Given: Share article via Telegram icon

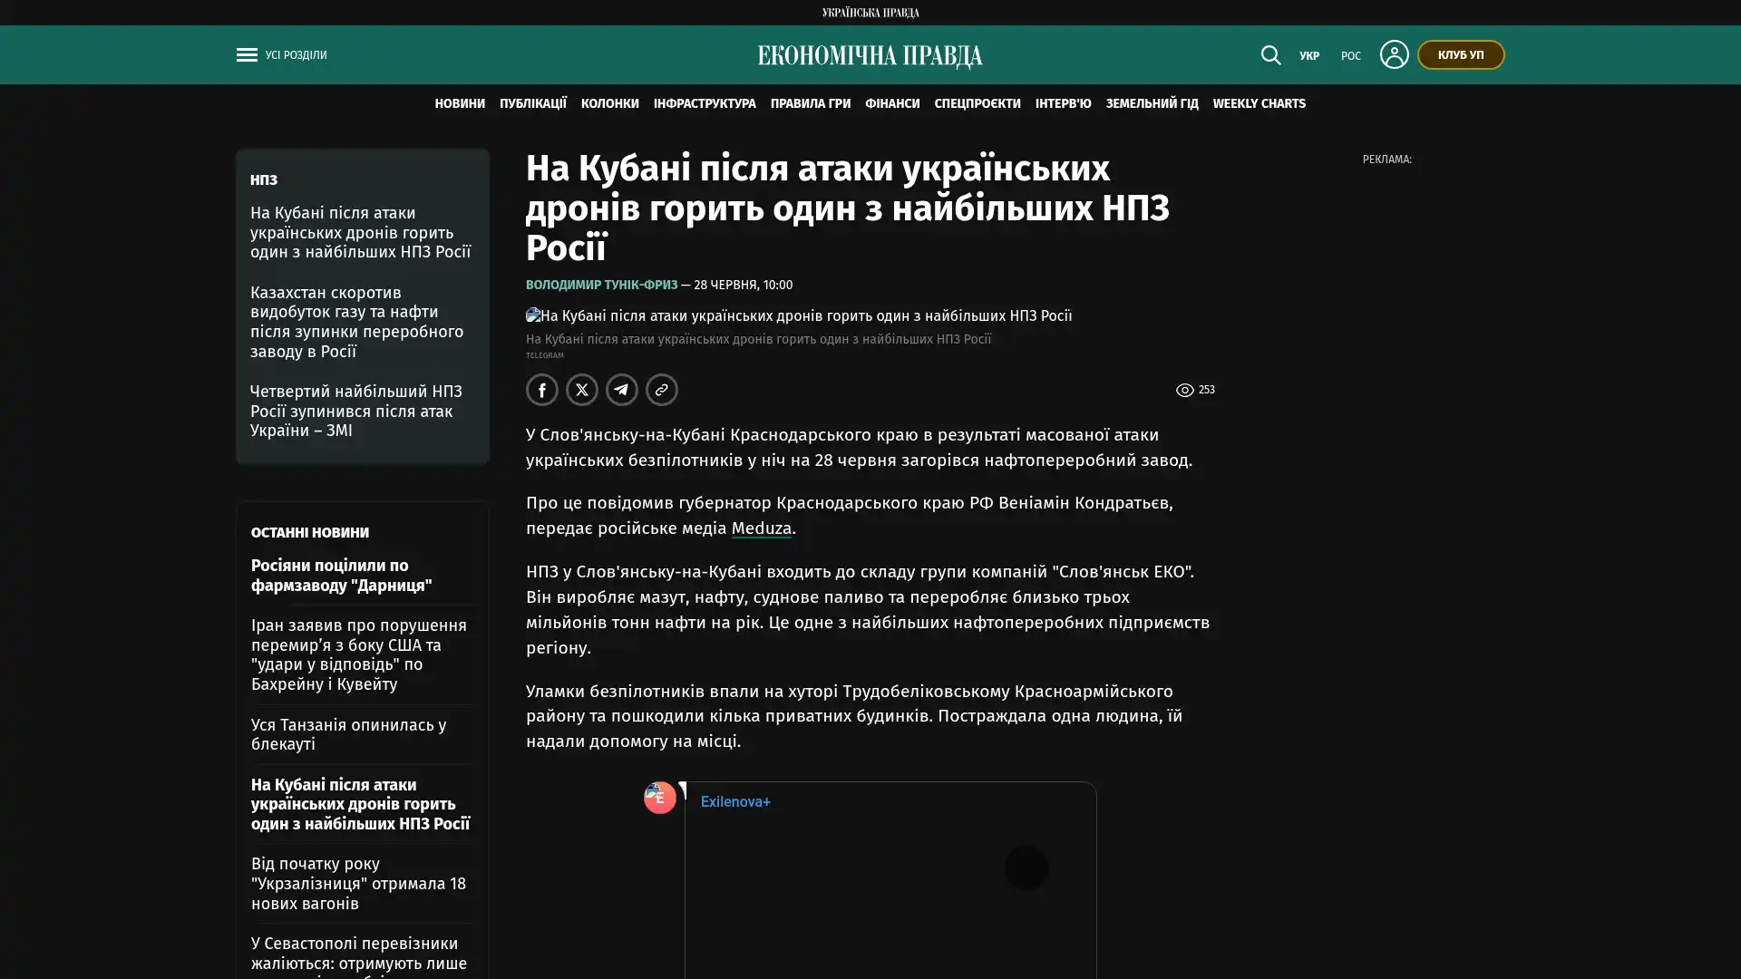Looking at the screenshot, I should tap(622, 390).
